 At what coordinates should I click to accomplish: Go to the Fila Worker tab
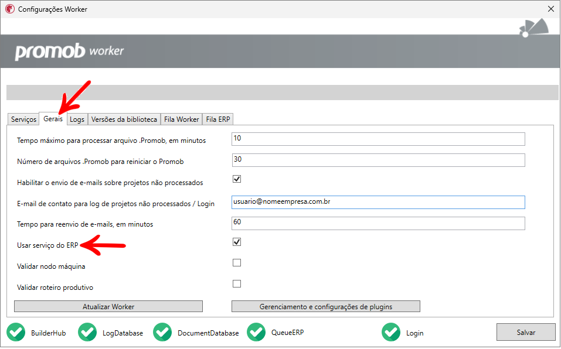(x=181, y=119)
